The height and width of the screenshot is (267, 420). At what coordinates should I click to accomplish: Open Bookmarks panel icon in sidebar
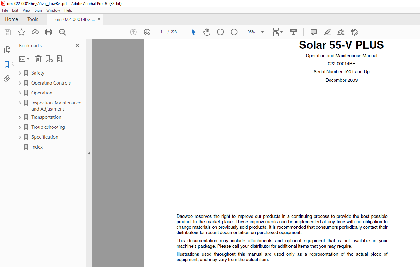pyautogui.click(x=7, y=64)
